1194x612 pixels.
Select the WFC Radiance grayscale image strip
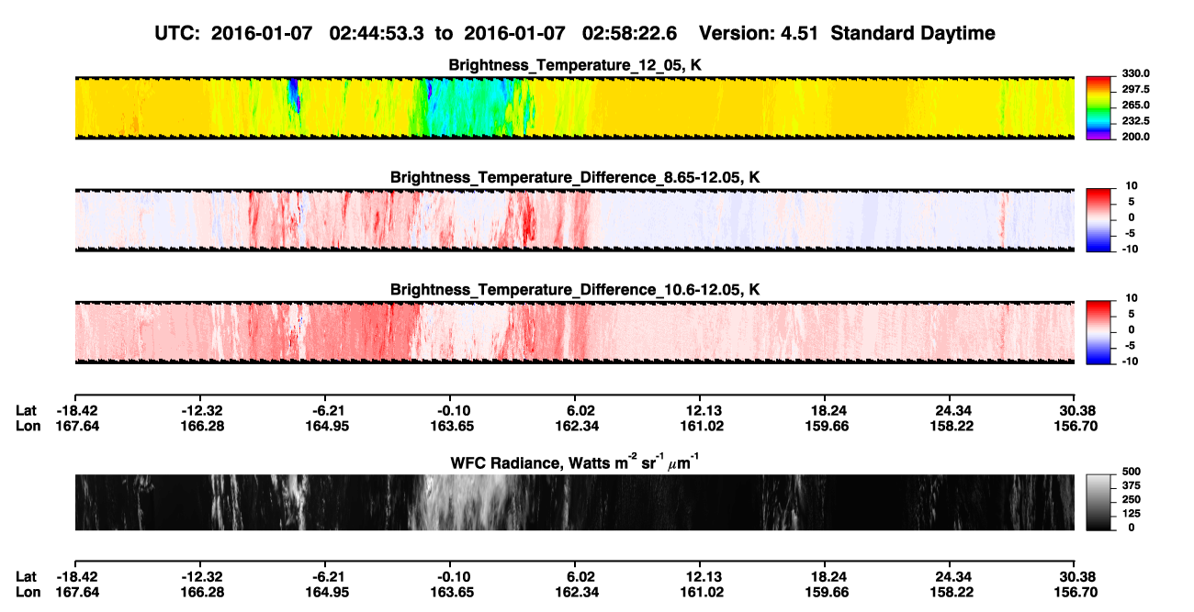(x=574, y=502)
